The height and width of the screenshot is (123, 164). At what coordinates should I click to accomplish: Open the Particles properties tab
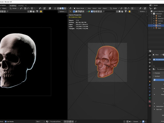[150, 88]
